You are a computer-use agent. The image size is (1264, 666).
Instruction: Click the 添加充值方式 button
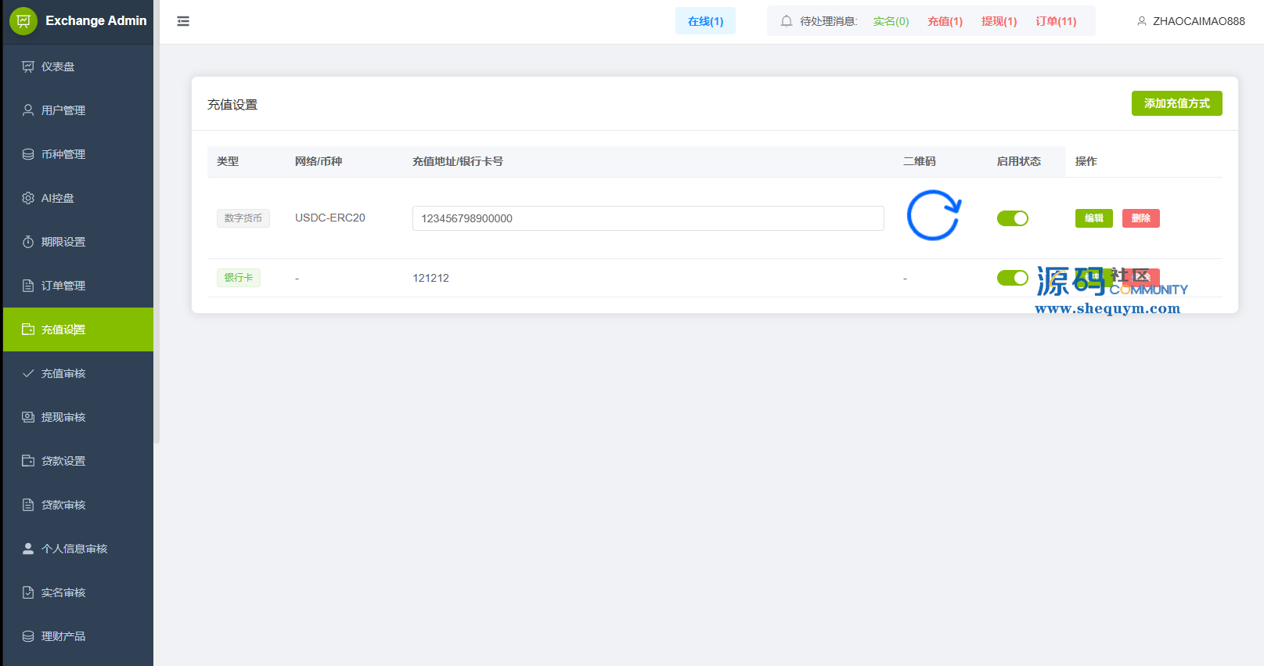1176,103
